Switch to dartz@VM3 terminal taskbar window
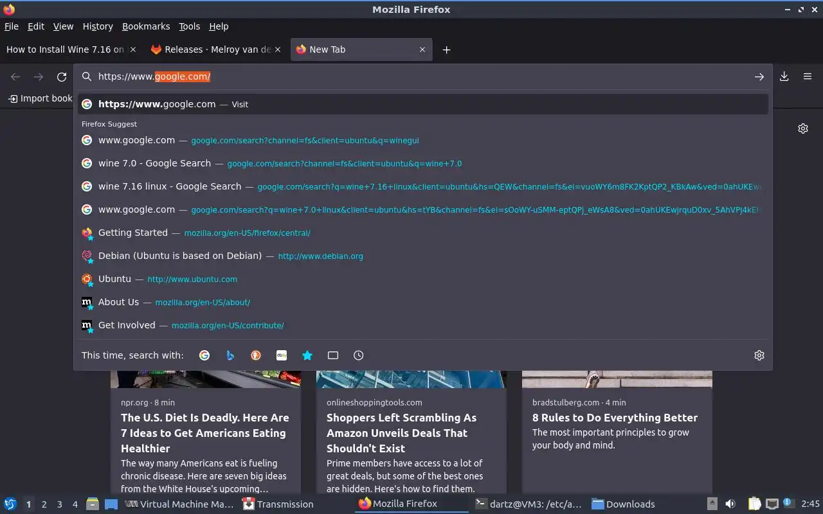Image resolution: width=823 pixels, height=514 pixels. pyautogui.click(x=529, y=504)
